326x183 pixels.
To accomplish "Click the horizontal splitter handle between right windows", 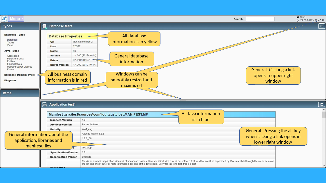I will tap(183, 100).
